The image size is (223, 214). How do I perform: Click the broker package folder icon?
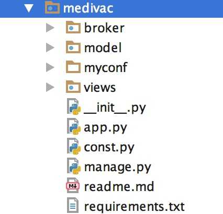[73, 27]
